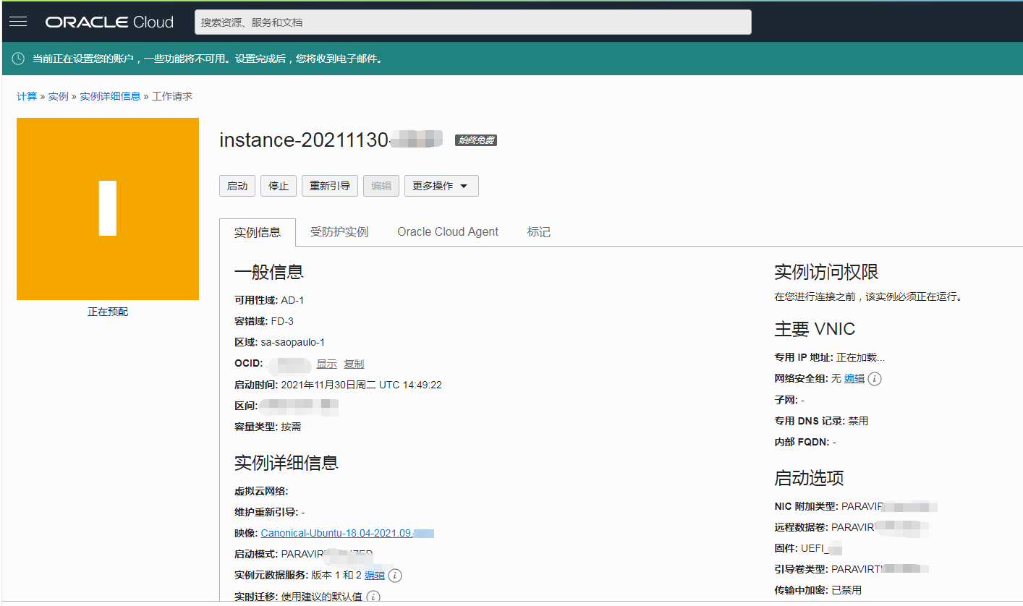Viewport: 1023px width, 606px height.
Task: Click the NIC 附加类型 label
Action: pos(807,507)
